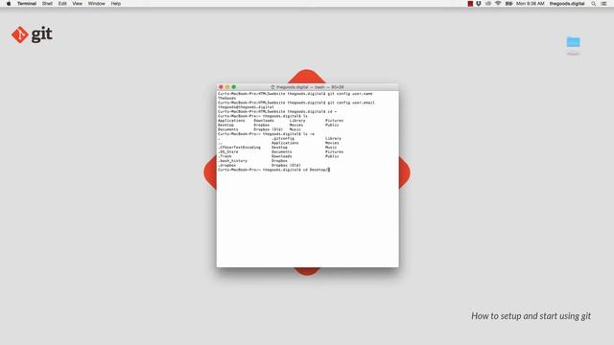Click the U-shaped menu bar status icon
The image size is (614, 345).
(479, 4)
